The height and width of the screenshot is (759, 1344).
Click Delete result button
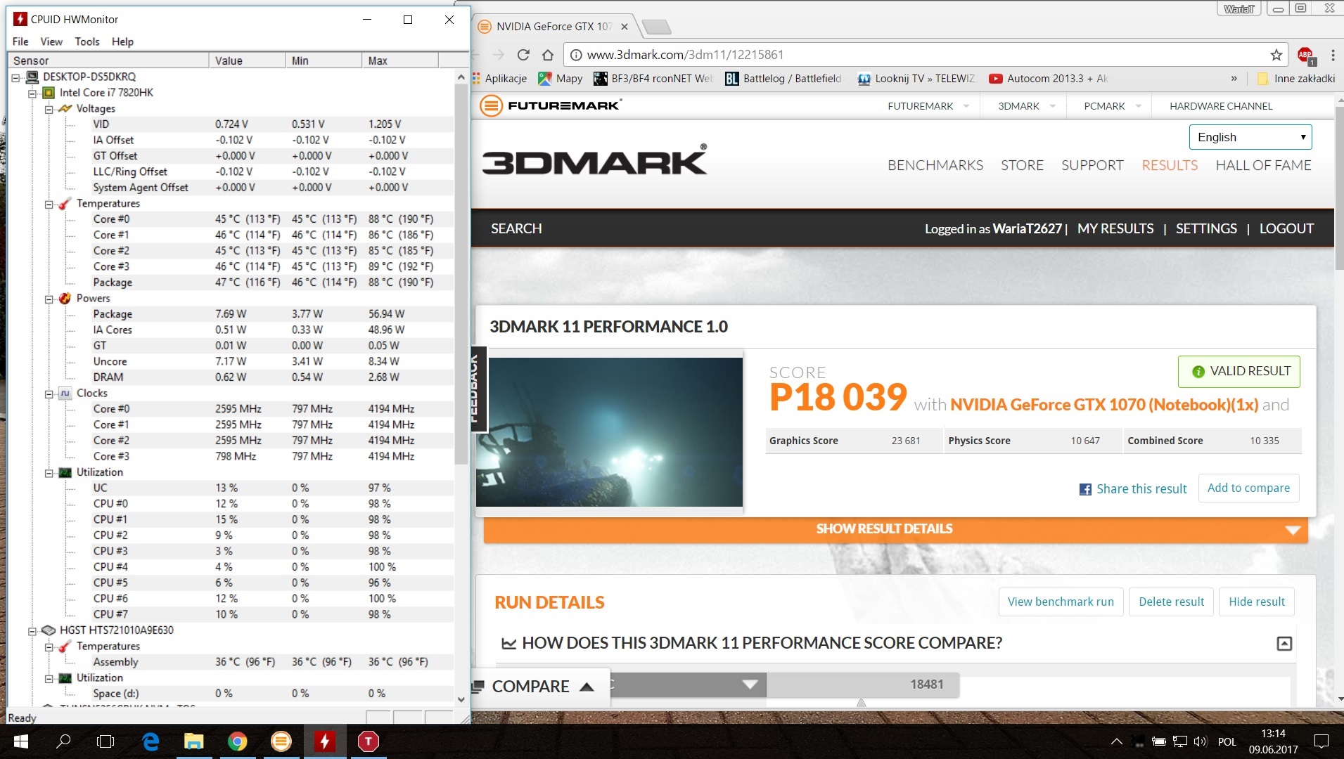(x=1171, y=602)
